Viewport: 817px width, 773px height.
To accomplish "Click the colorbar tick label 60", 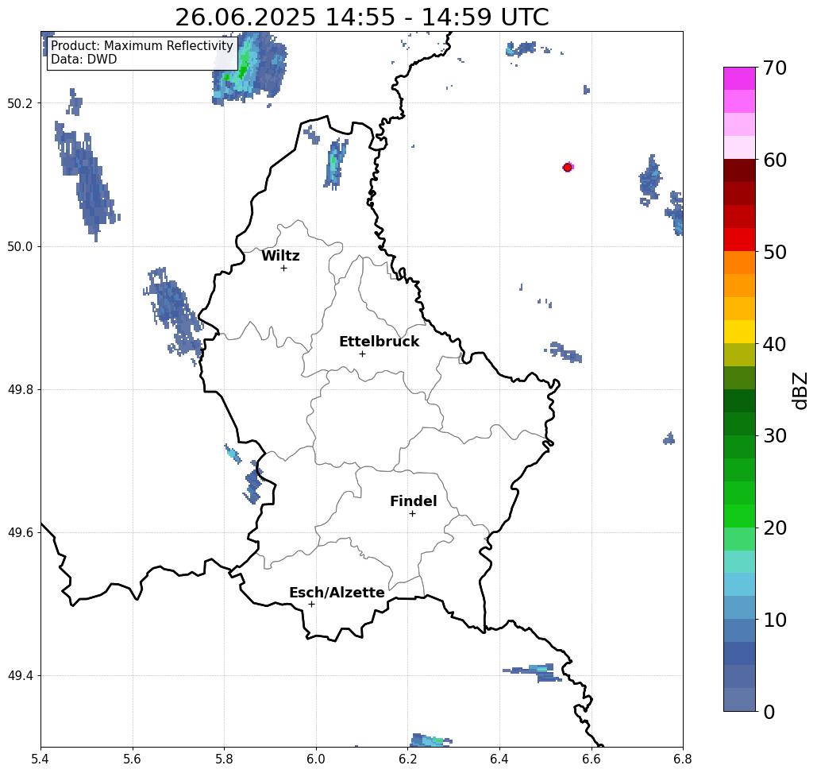I will coord(774,160).
